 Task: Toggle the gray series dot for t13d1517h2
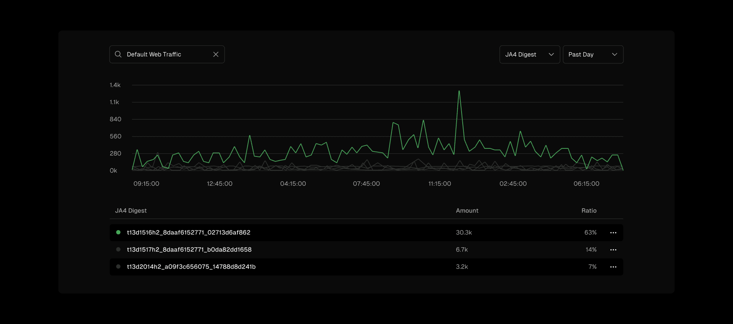point(118,250)
